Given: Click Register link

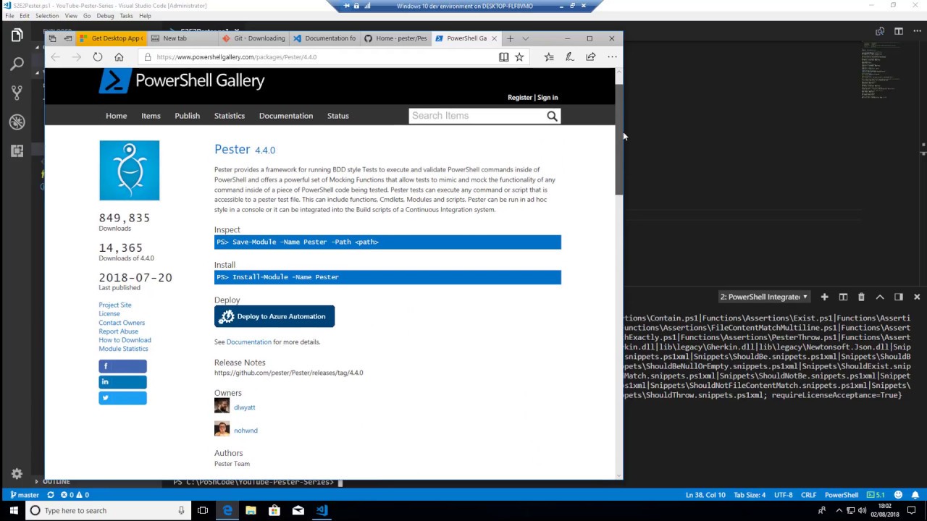Looking at the screenshot, I should pyautogui.click(x=519, y=98).
